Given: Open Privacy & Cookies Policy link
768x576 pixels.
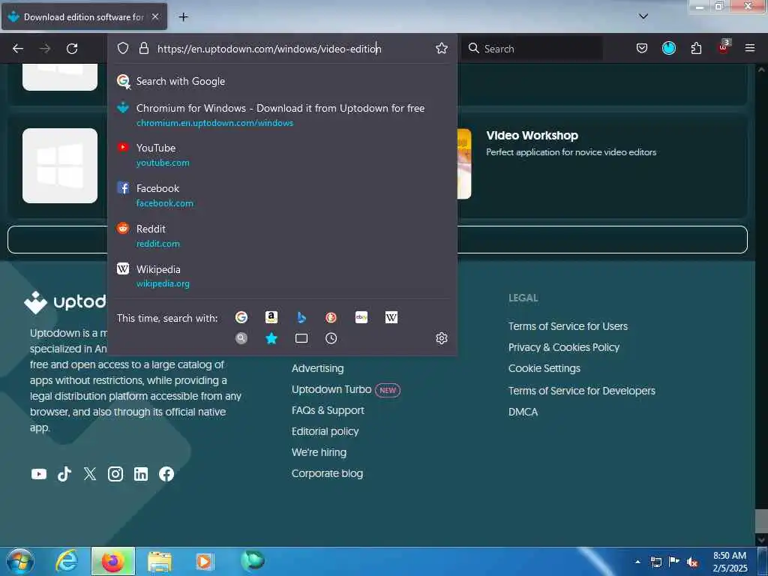Looking at the screenshot, I should click(x=564, y=347).
